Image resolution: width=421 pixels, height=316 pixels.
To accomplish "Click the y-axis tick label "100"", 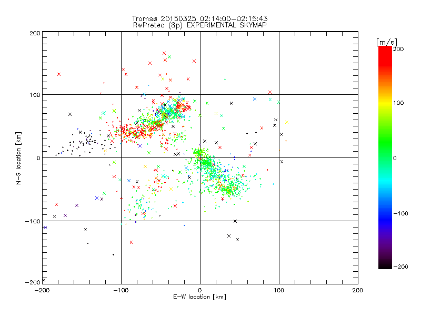I will (x=35, y=95).
